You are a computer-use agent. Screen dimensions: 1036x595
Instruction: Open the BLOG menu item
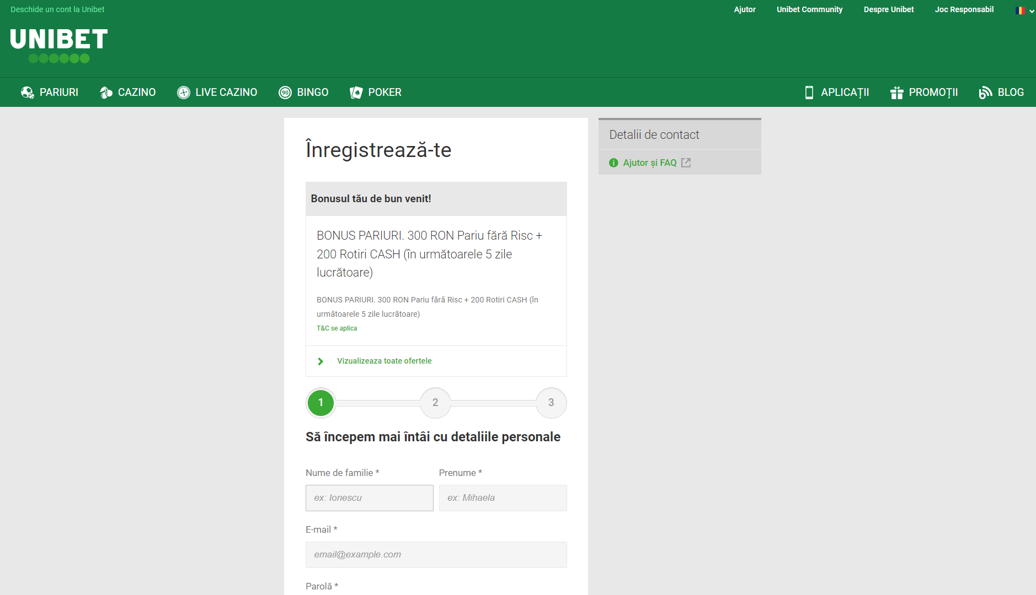[1001, 93]
